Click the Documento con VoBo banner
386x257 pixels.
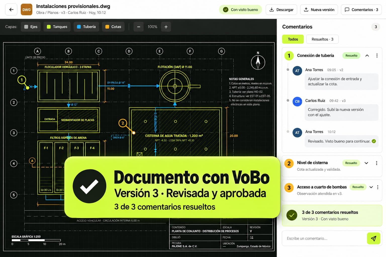[172, 187]
